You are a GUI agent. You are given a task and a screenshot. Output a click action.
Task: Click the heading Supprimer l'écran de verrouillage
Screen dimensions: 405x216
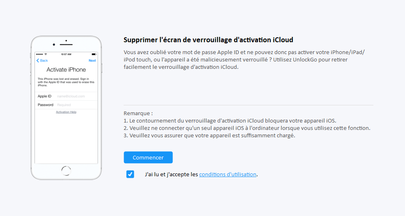point(208,40)
